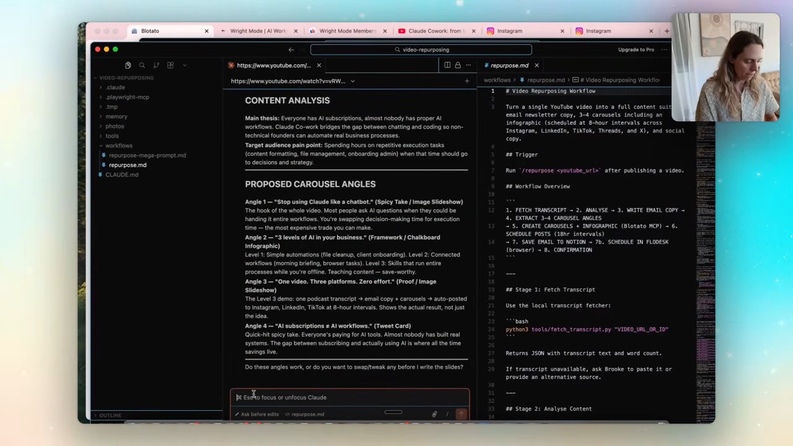Click the '## Trigger' line in editor
Image resolution: width=793 pixels, height=446 pixels.
coord(522,155)
